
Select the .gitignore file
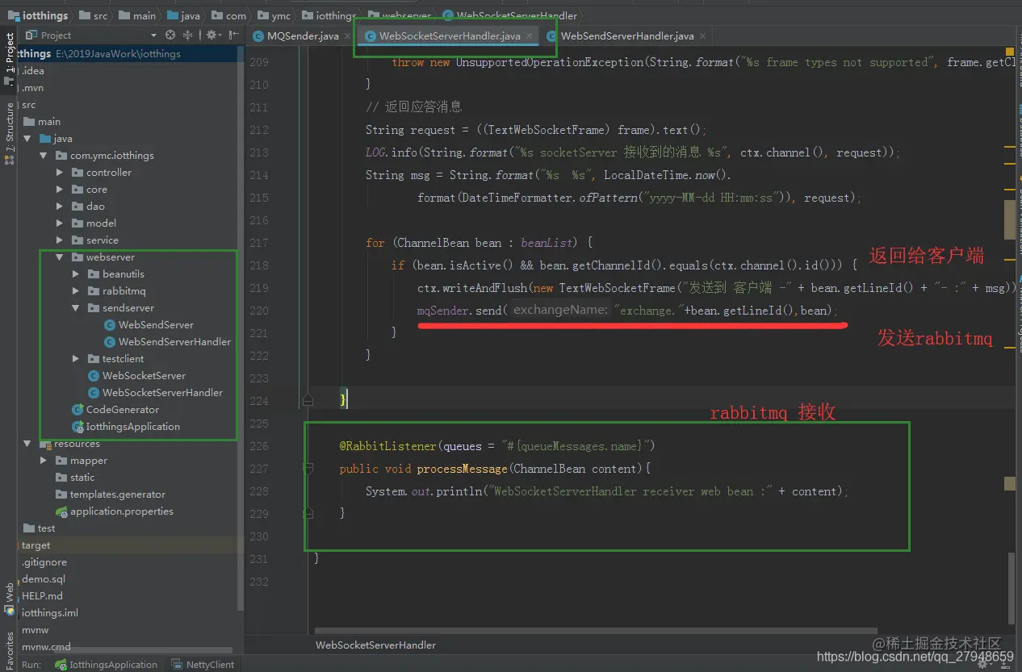(x=44, y=562)
